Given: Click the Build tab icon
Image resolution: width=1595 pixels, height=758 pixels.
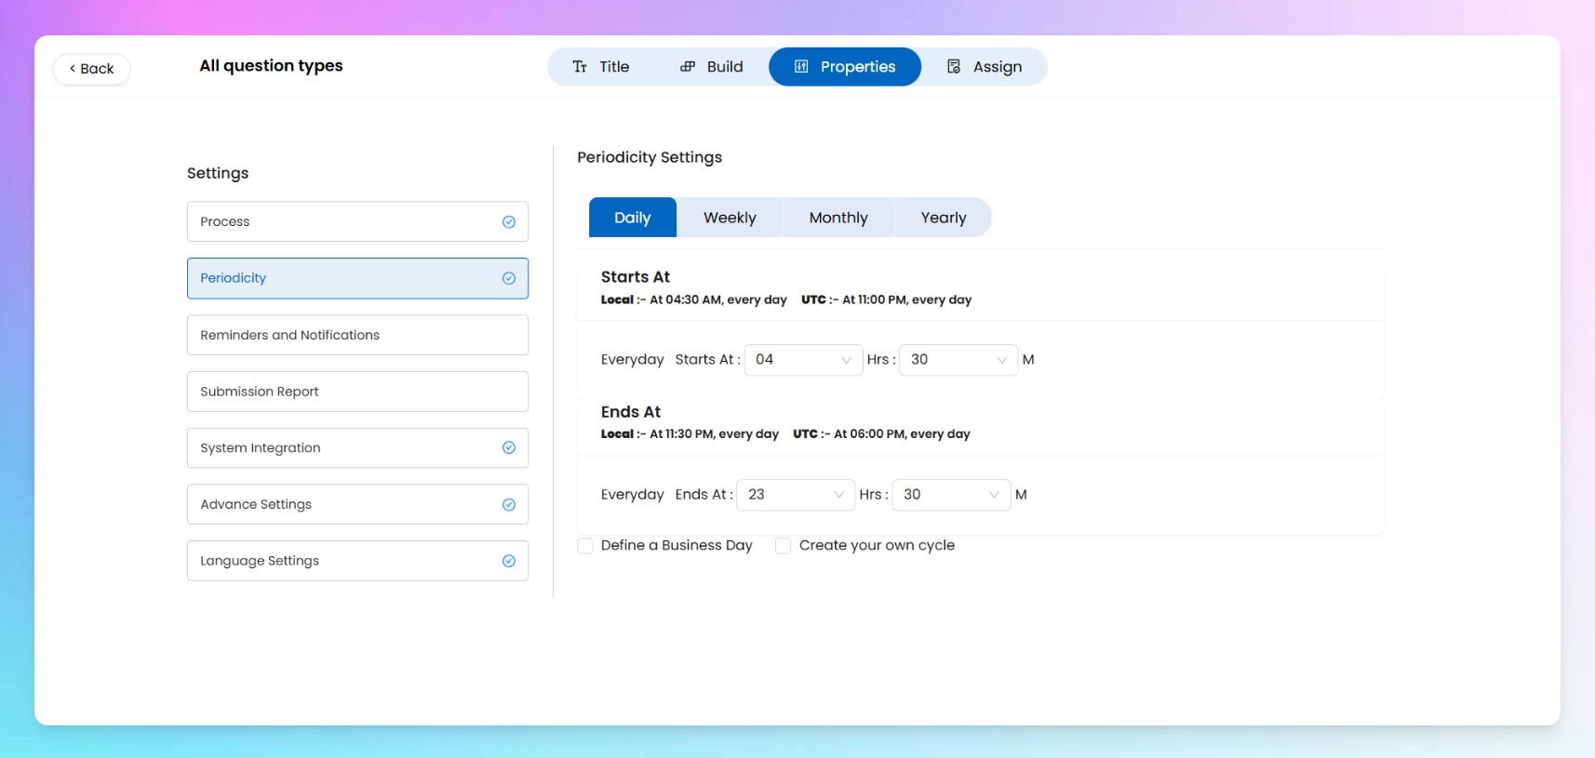Looking at the screenshot, I should tap(688, 67).
